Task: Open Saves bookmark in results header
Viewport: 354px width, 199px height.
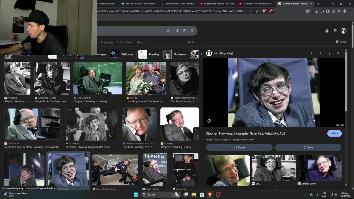Action: click(341, 42)
